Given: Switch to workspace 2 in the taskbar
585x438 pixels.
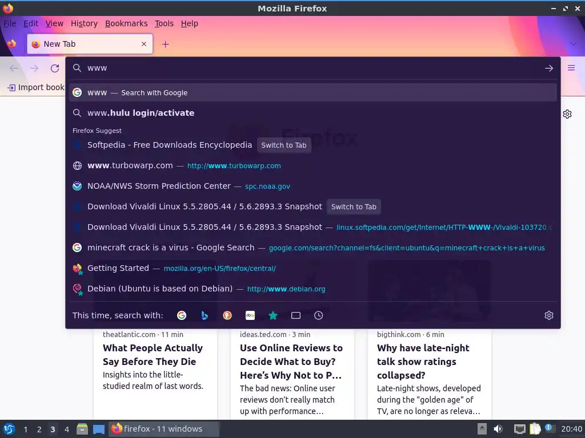Looking at the screenshot, I should [39, 429].
